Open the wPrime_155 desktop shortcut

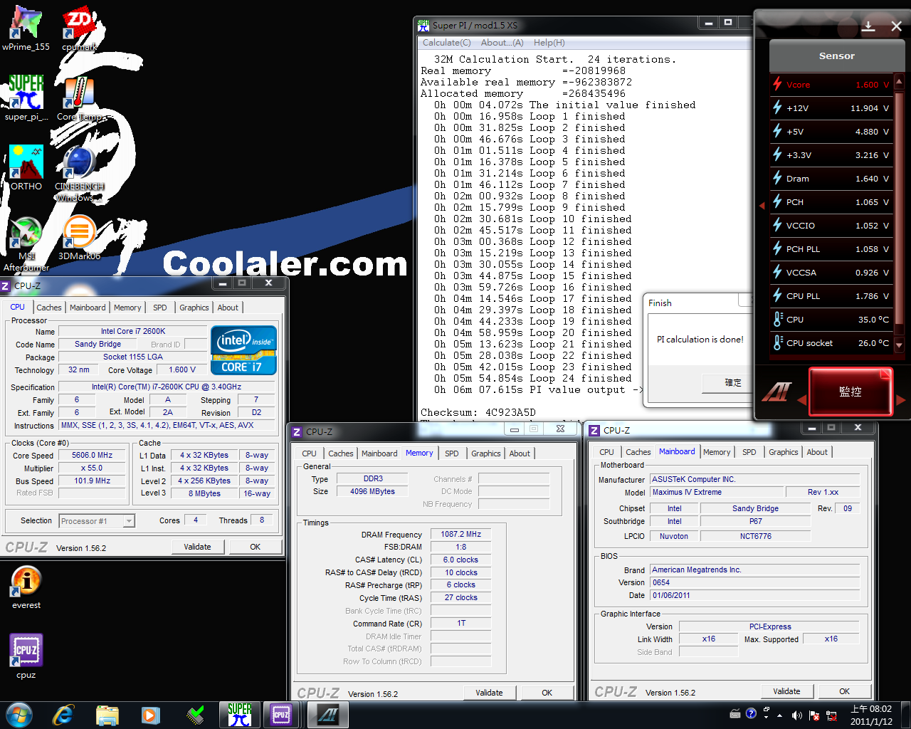(x=26, y=28)
